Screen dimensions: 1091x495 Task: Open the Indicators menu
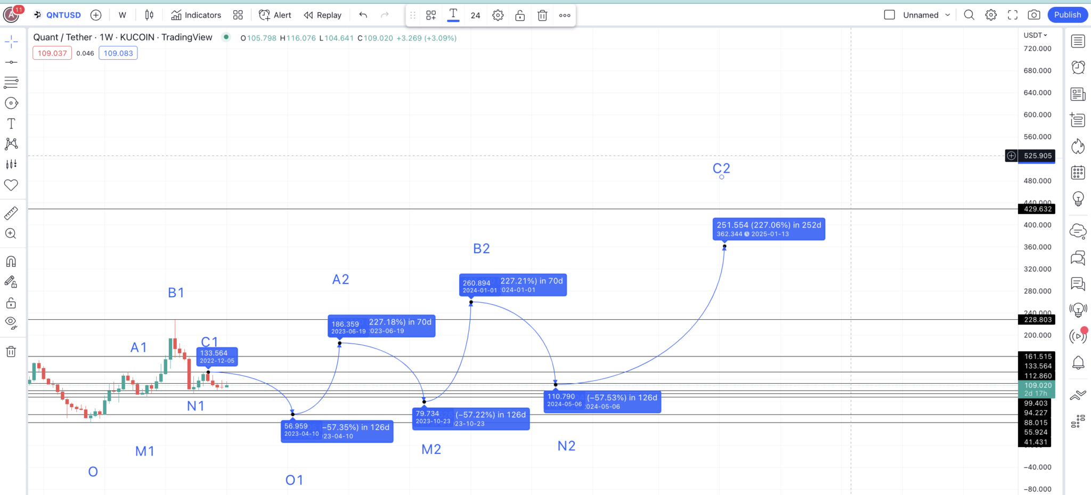point(196,15)
